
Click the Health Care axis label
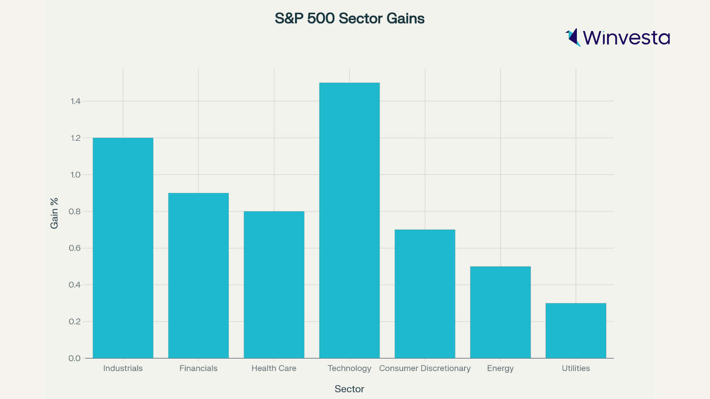[274, 368]
